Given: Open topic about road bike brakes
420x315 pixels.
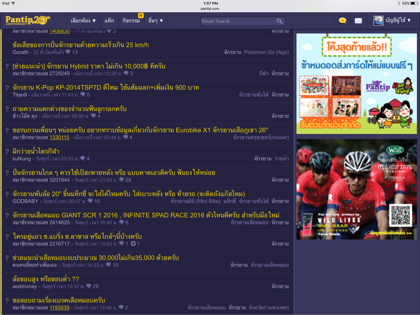Looking at the screenshot, I should coord(59,301).
